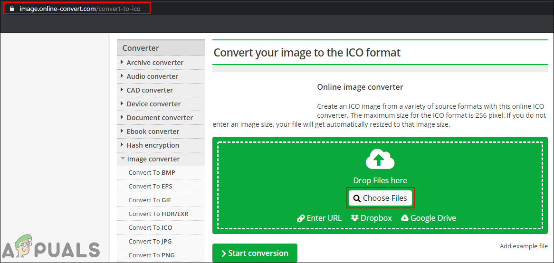The height and width of the screenshot is (263, 554).
Task: Collapse the Image converter section
Action: 153,159
